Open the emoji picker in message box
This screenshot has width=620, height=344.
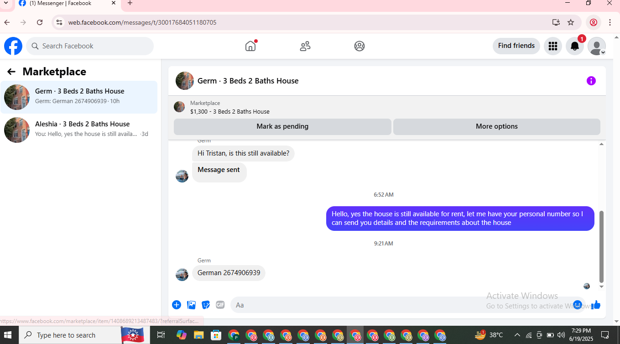(578, 305)
